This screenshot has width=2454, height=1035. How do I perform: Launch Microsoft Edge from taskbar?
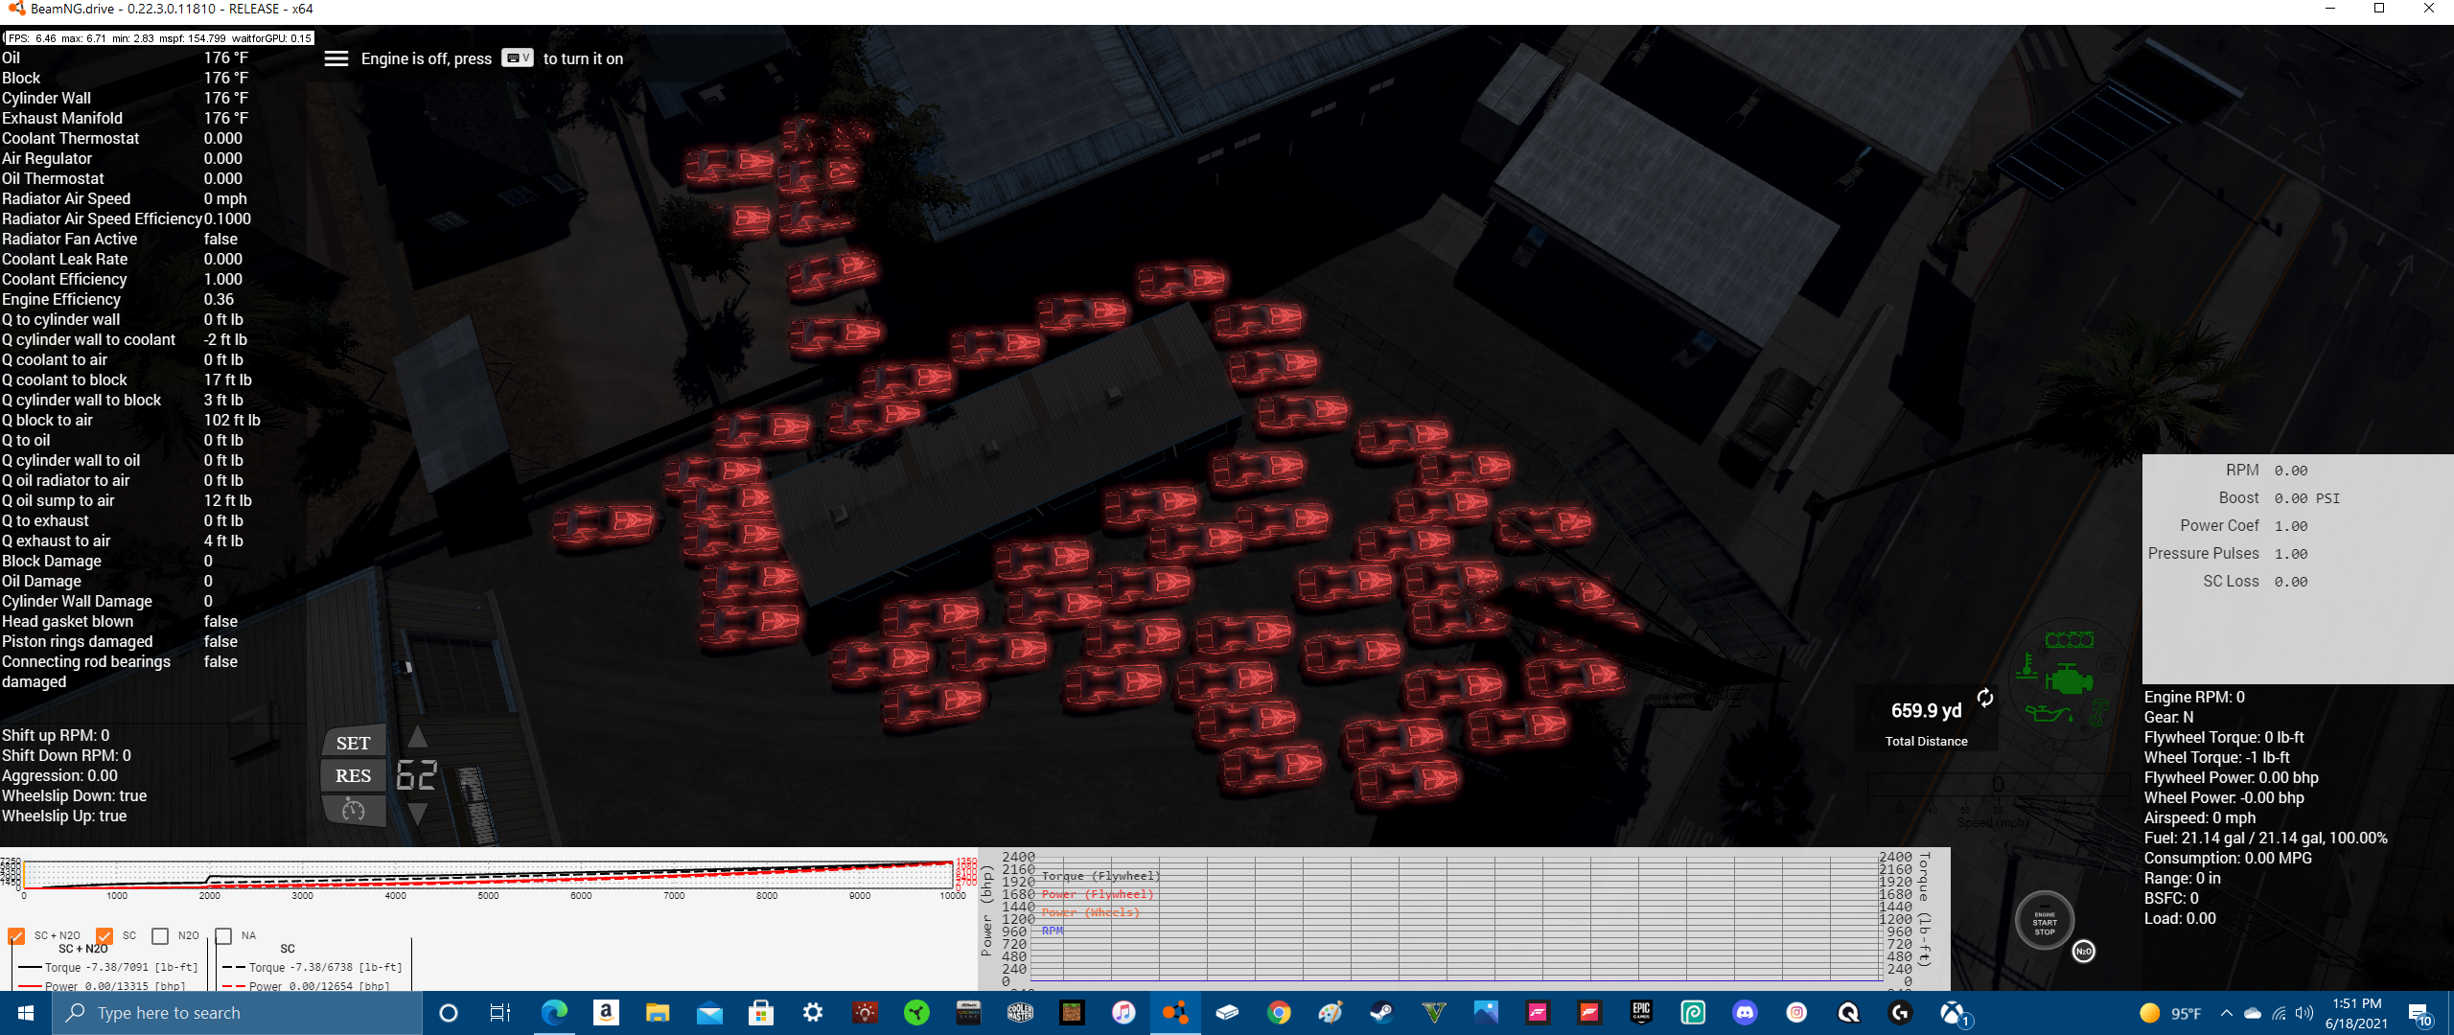click(554, 1013)
